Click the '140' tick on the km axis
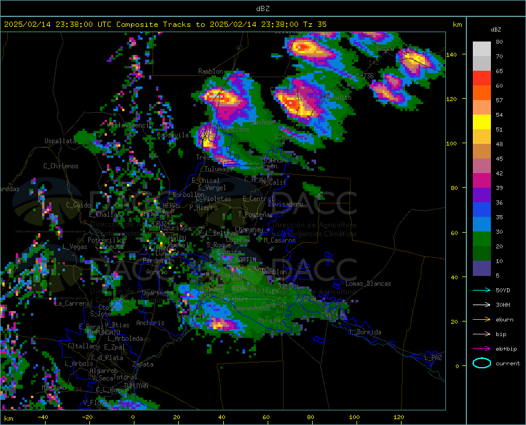This screenshot has width=526, height=425. 451,54
